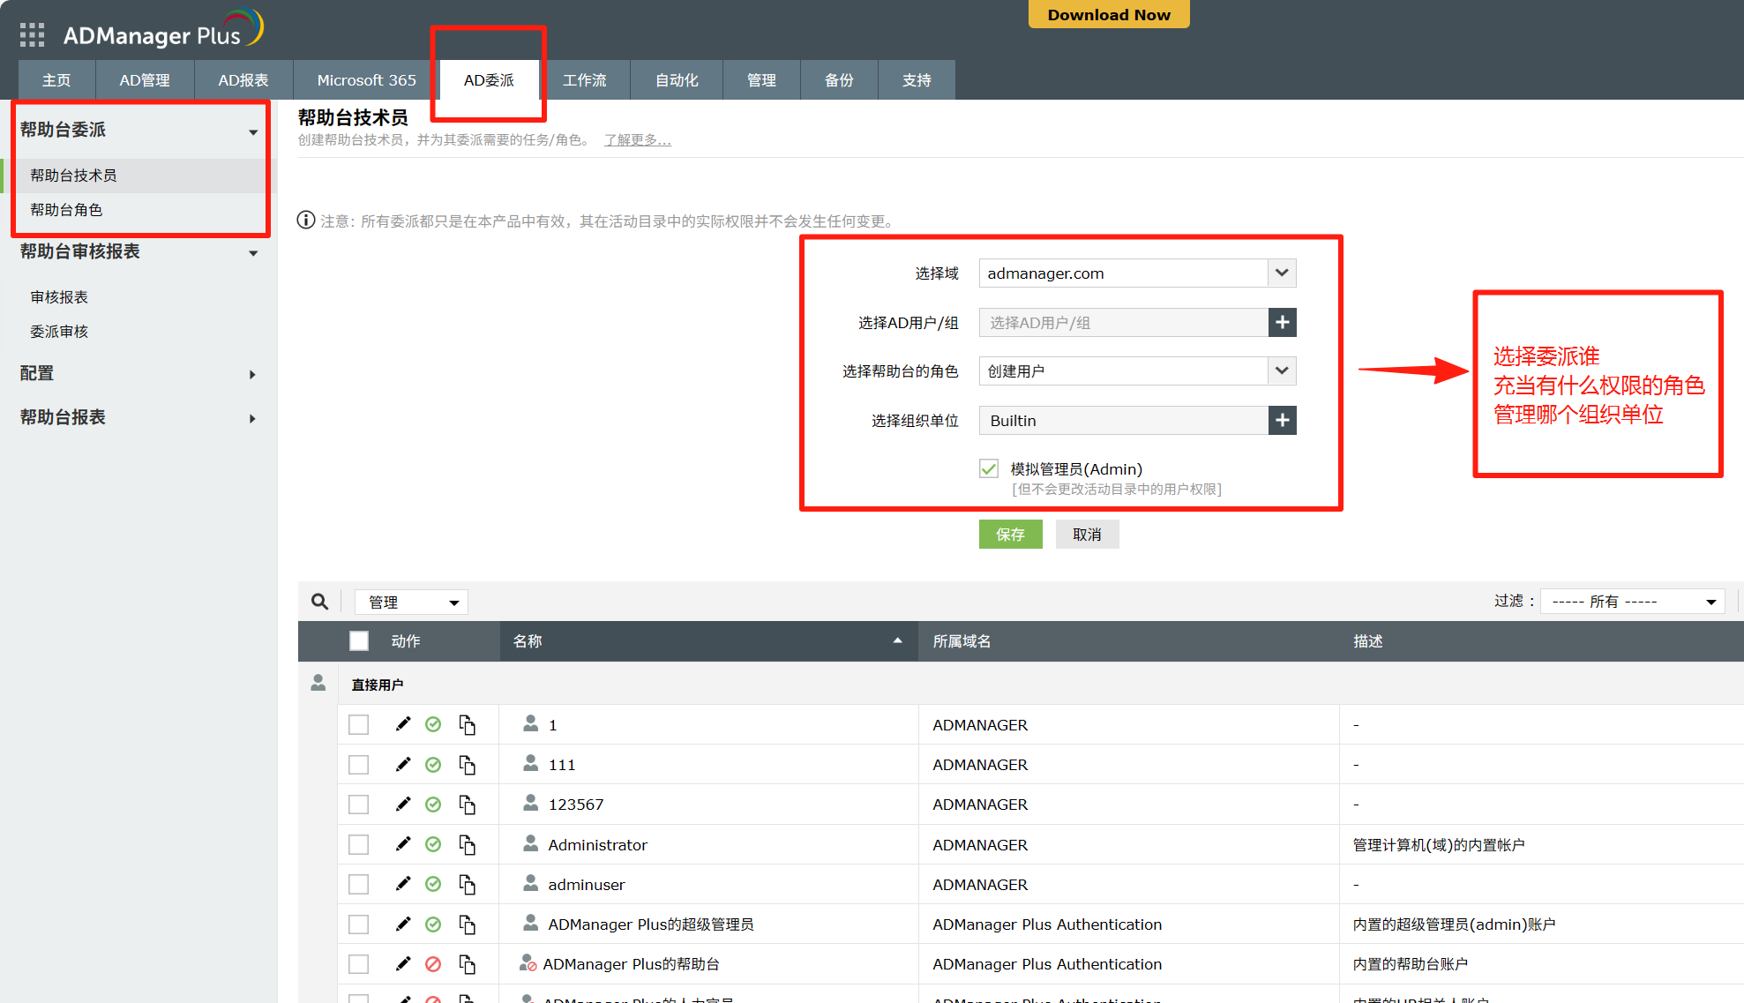Copy the adminuser technician settings
This screenshot has width=1744, height=1003.
point(468,885)
